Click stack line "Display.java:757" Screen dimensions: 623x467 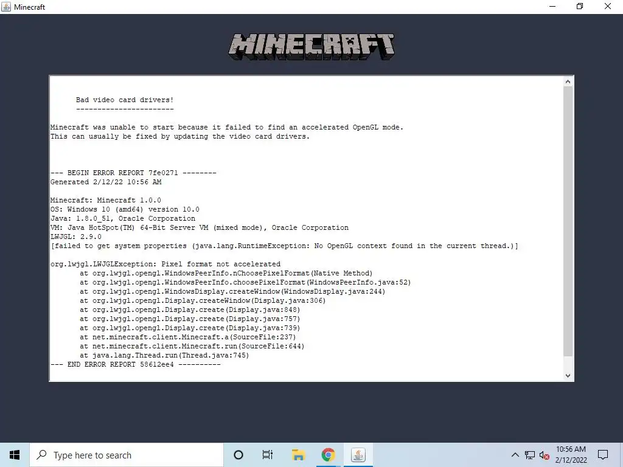[x=190, y=319]
